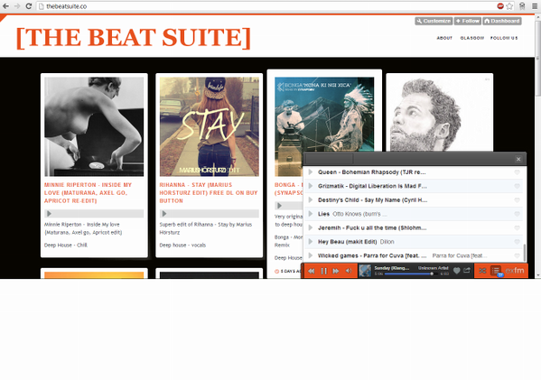Click the Deep house - vocals tags text
Image resolution: width=541 pixels, height=380 pixels.
(x=182, y=246)
